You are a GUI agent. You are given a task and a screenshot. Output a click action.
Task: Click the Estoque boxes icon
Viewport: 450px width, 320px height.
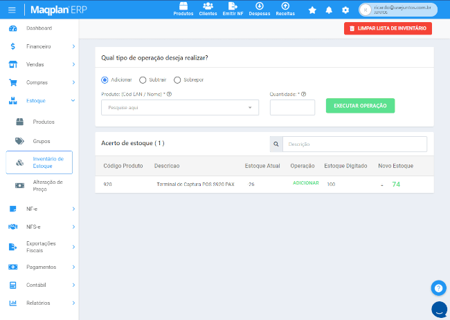coord(13,100)
